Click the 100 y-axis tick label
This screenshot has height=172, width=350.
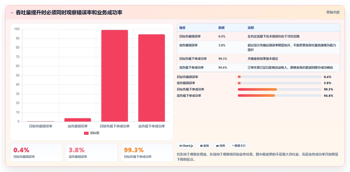[17, 29]
